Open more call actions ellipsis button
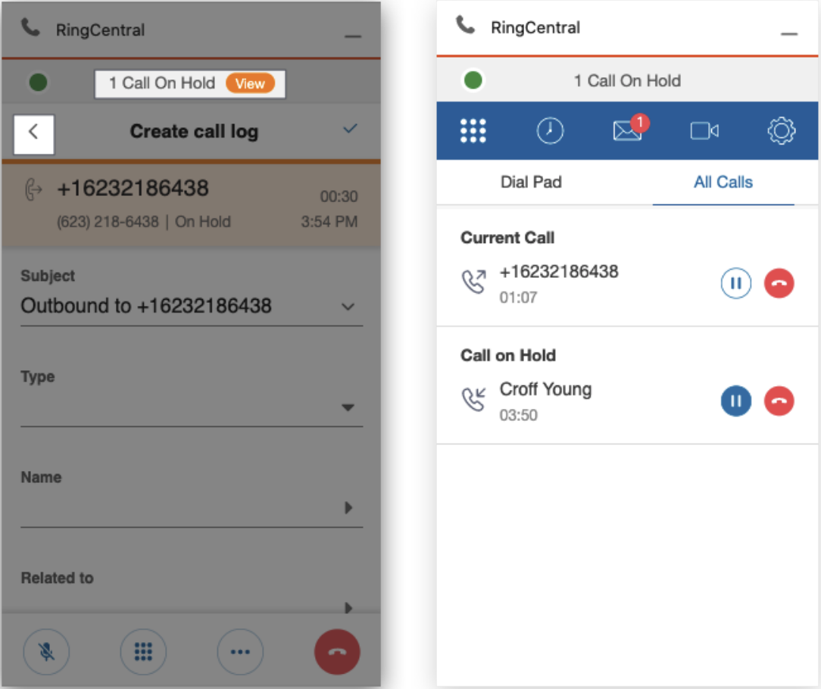 240,652
